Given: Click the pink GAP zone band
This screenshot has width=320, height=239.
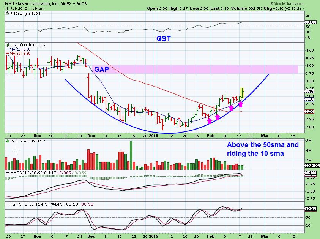Looking at the screenshot, I should (195, 69).
